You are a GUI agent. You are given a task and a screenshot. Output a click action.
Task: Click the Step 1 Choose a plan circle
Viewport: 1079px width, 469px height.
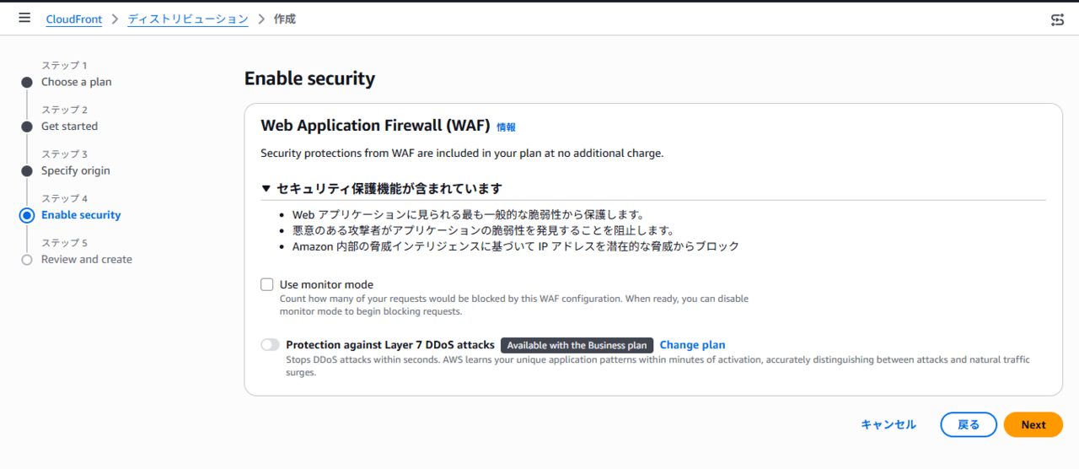(27, 83)
